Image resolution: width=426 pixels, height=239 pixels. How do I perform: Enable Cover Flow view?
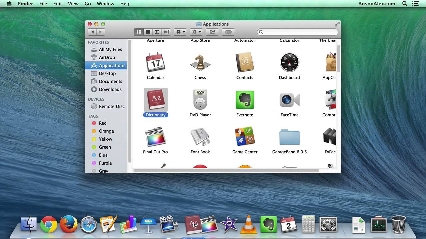pos(166,32)
